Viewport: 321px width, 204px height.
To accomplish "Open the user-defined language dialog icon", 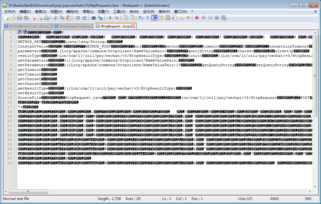I will pos(161,18).
